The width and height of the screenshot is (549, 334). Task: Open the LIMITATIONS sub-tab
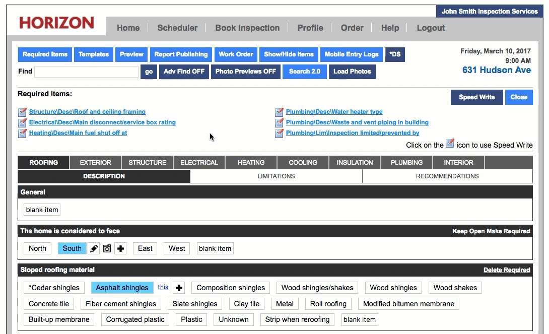pos(276,176)
